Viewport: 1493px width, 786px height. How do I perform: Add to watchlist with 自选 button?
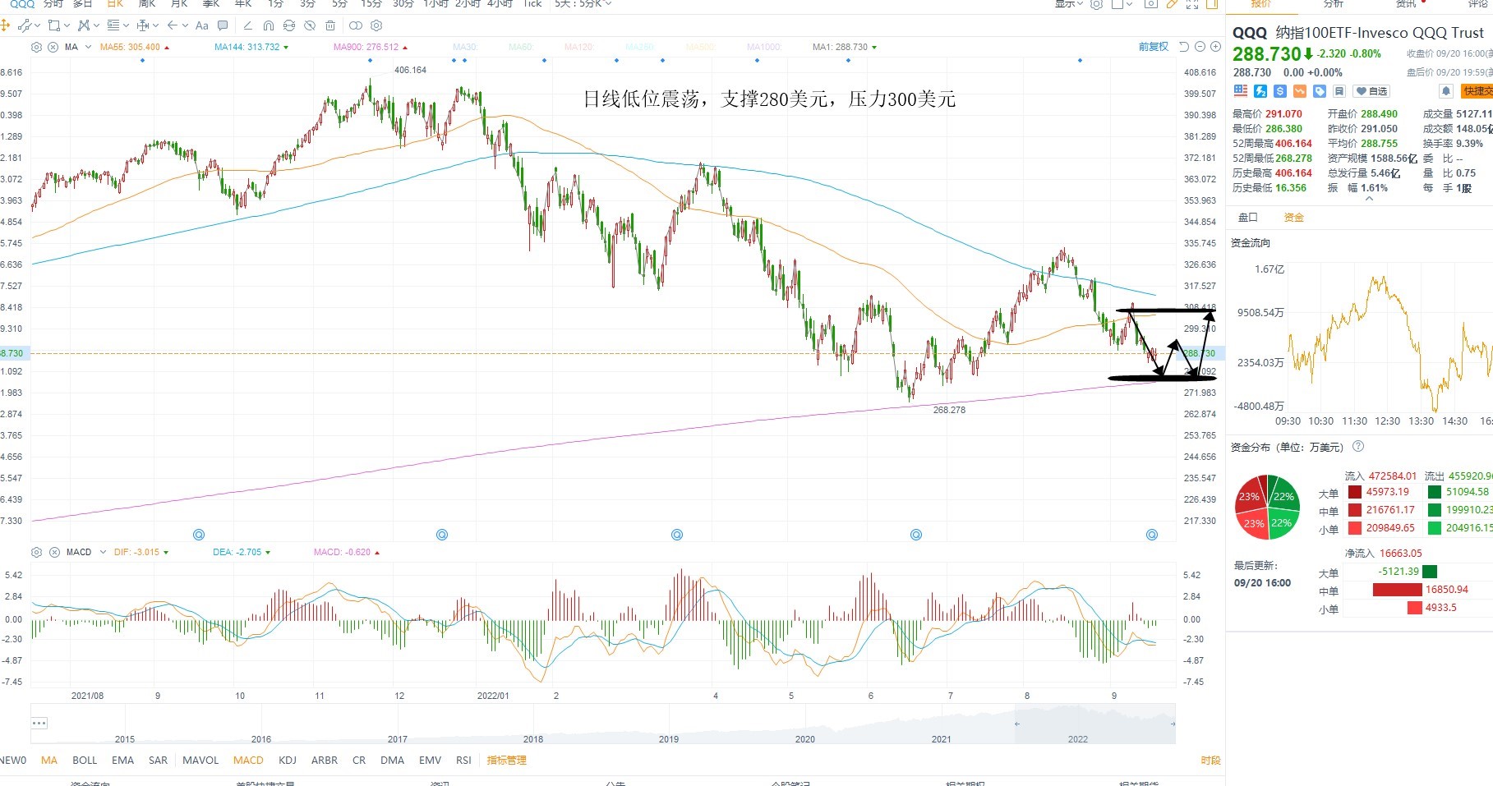coord(1371,91)
